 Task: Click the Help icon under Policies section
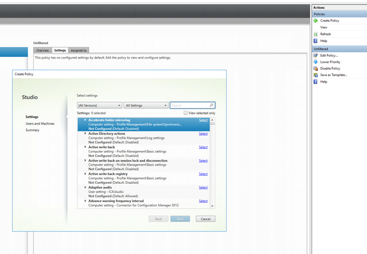click(x=315, y=41)
